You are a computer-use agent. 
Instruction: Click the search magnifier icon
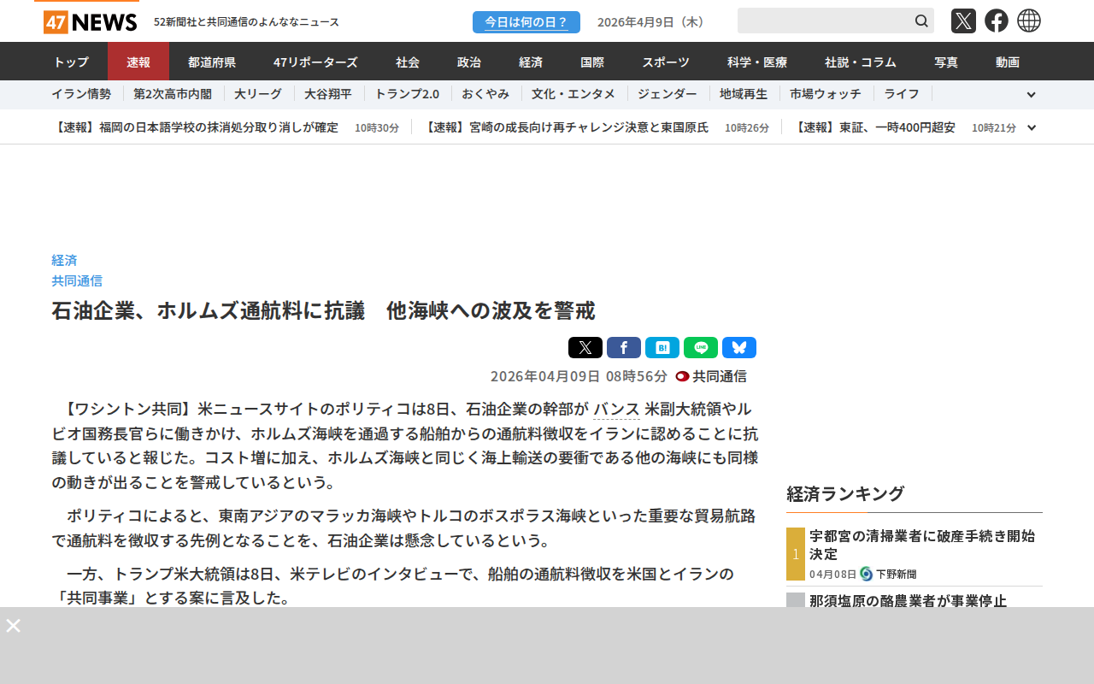click(921, 21)
